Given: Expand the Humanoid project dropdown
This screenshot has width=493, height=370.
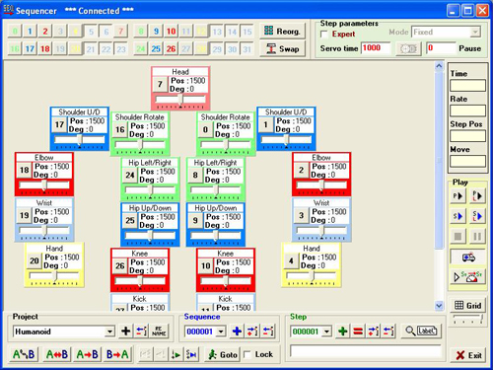Looking at the screenshot, I should pos(109,332).
